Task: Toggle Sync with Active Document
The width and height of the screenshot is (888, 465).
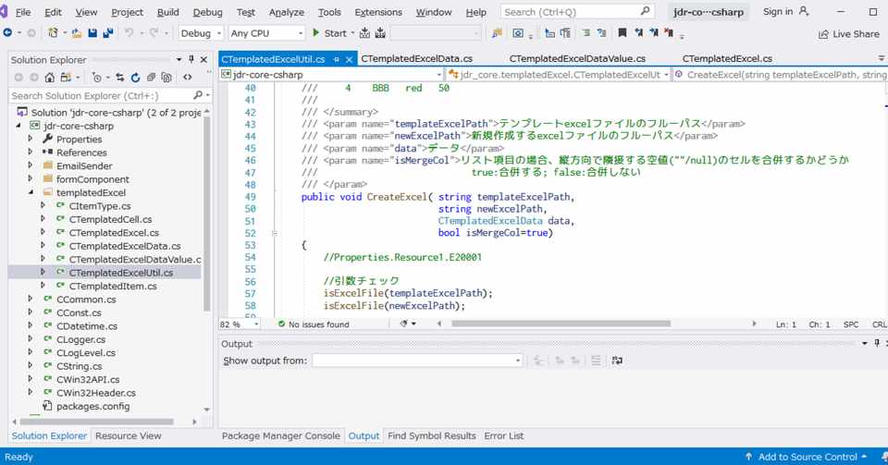Action: tap(119, 78)
